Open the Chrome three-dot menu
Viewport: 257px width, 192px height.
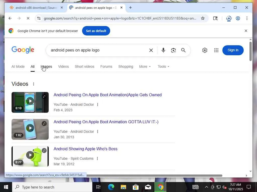coord(247,18)
